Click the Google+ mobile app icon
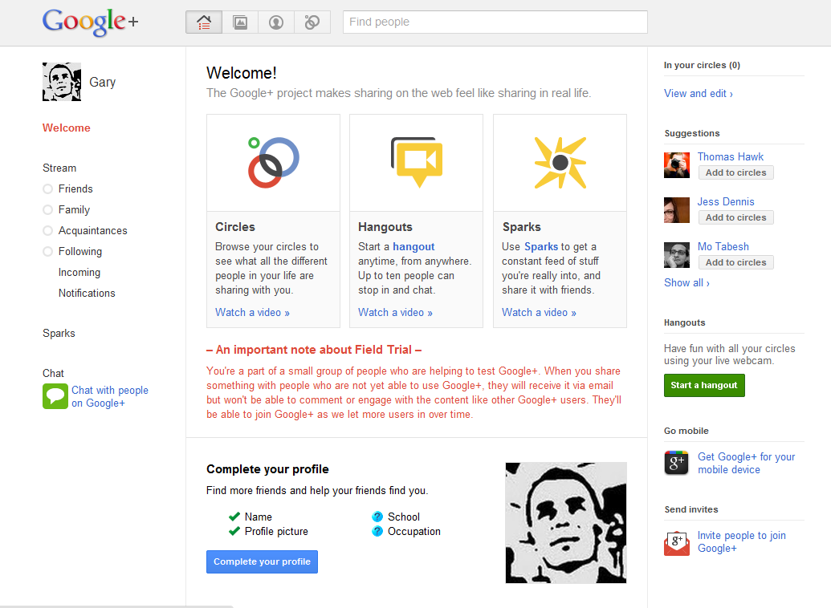Viewport: 831px width, 608px height. pos(677,463)
